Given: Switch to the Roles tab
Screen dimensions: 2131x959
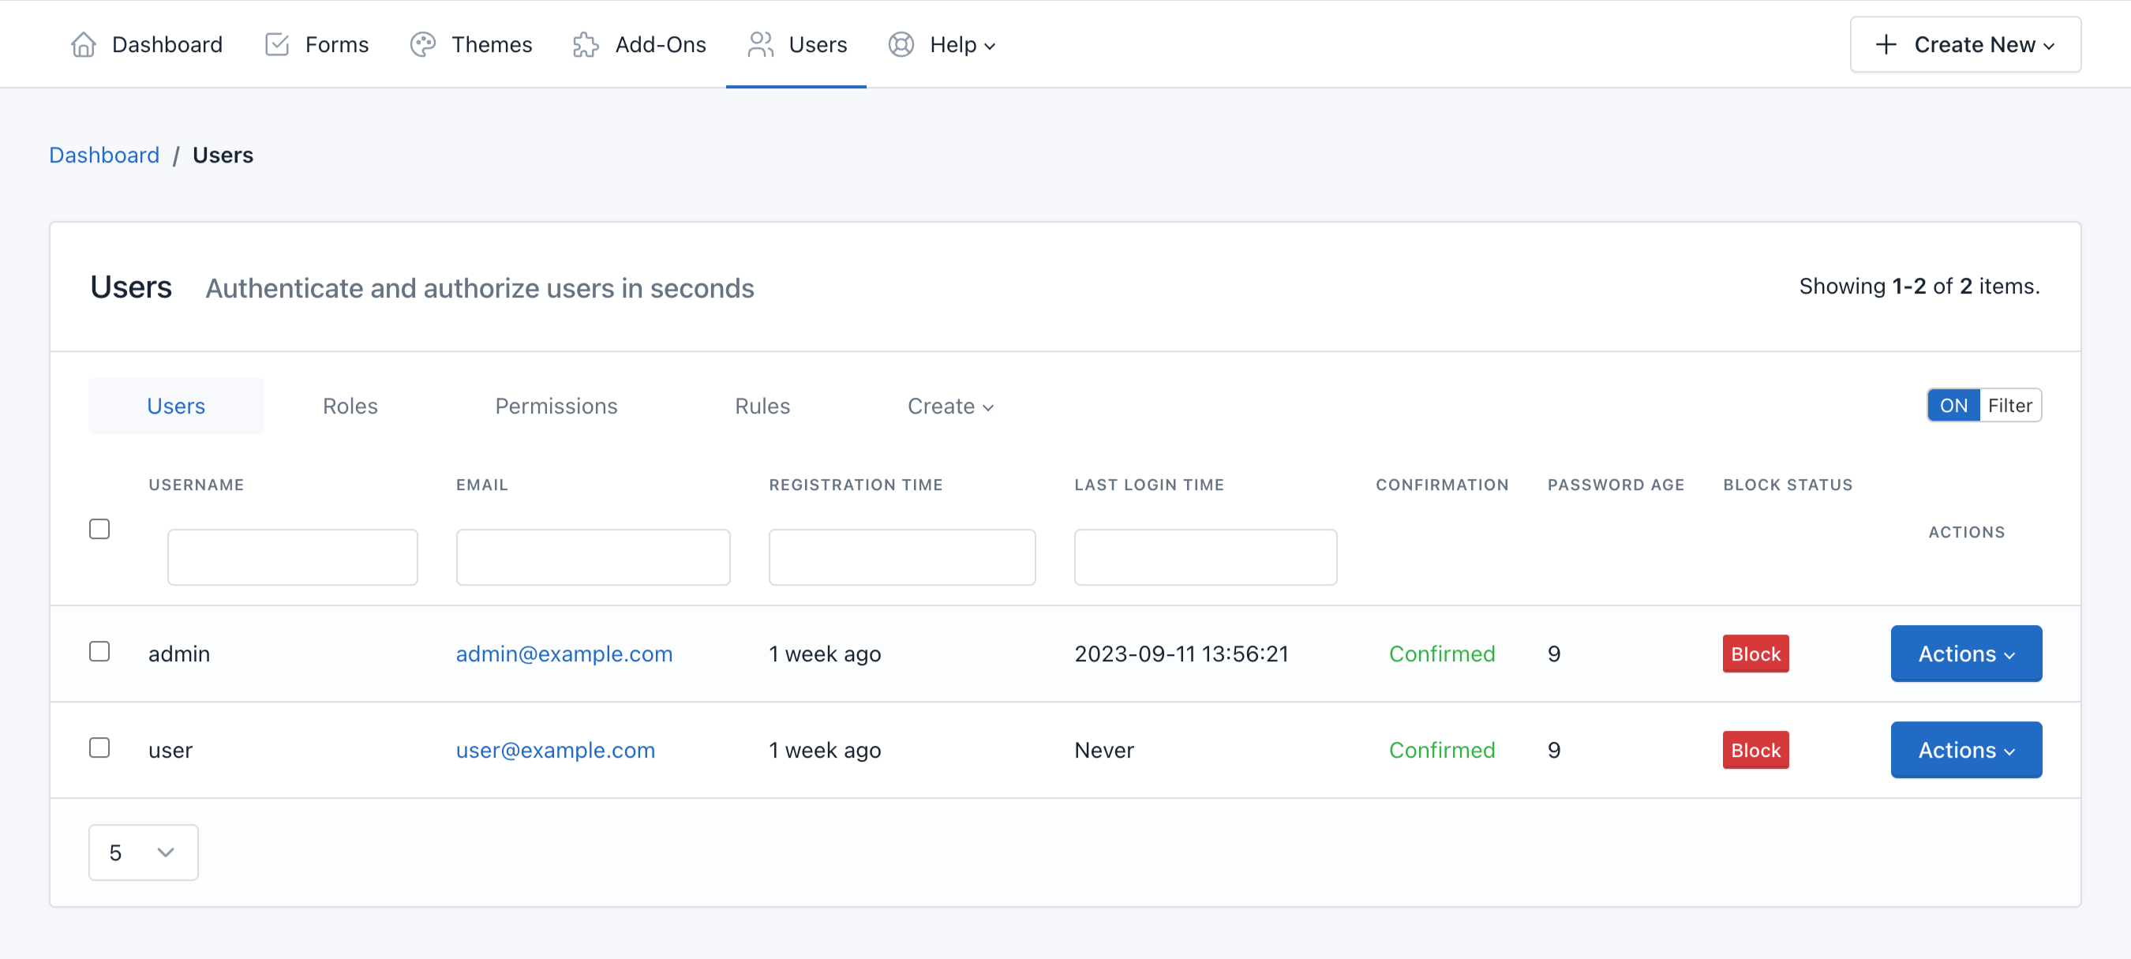Looking at the screenshot, I should (x=350, y=406).
